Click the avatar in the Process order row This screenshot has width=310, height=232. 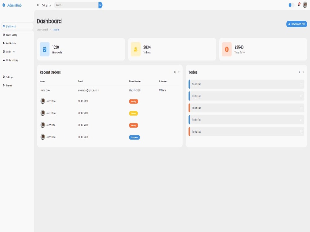43,113
